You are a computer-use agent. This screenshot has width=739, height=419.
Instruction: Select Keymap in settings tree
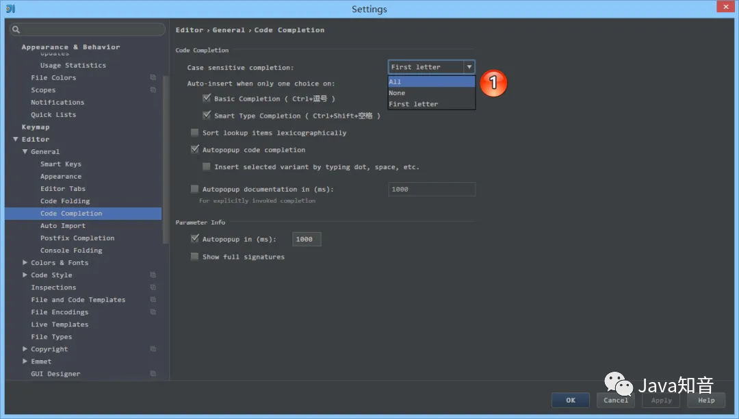36,127
